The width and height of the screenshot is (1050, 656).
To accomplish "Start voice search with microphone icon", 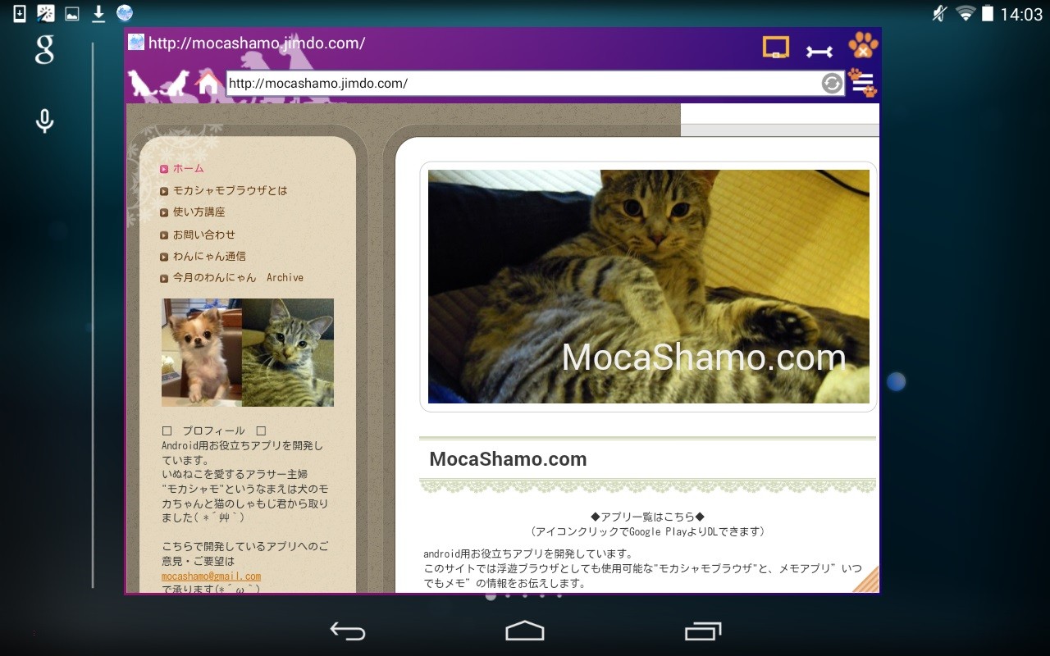I will [x=44, y=121].
